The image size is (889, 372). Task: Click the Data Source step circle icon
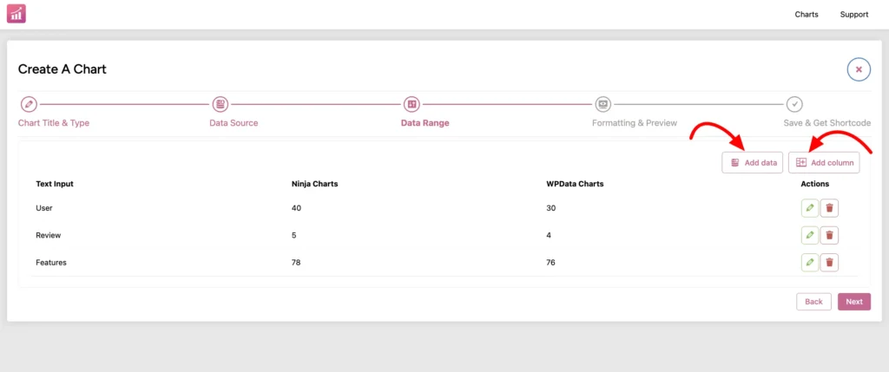tap(221, 104)
